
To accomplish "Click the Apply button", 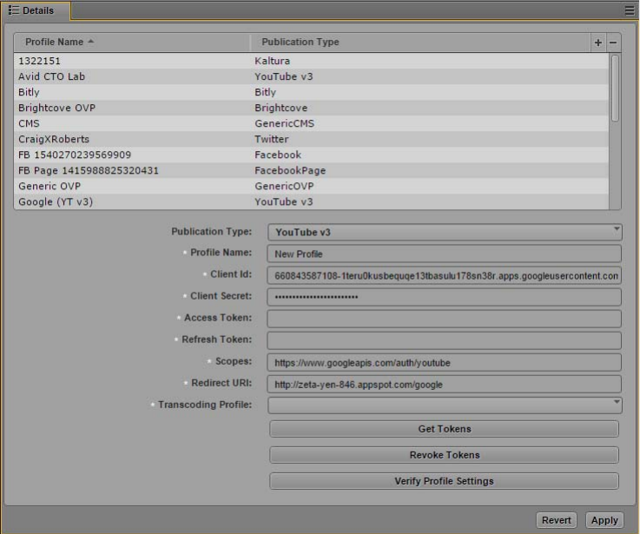I will click(604, 520).
